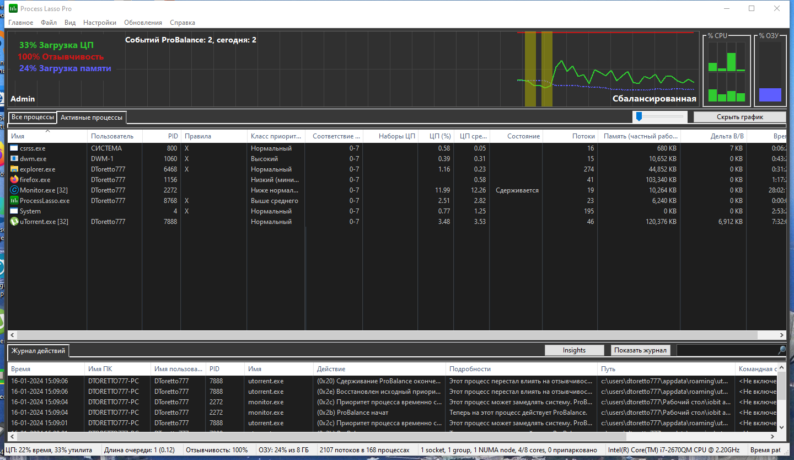Sort processes by Имя column header
The height and width of the screenshot is (460, 794).
[x=47, y=136]
